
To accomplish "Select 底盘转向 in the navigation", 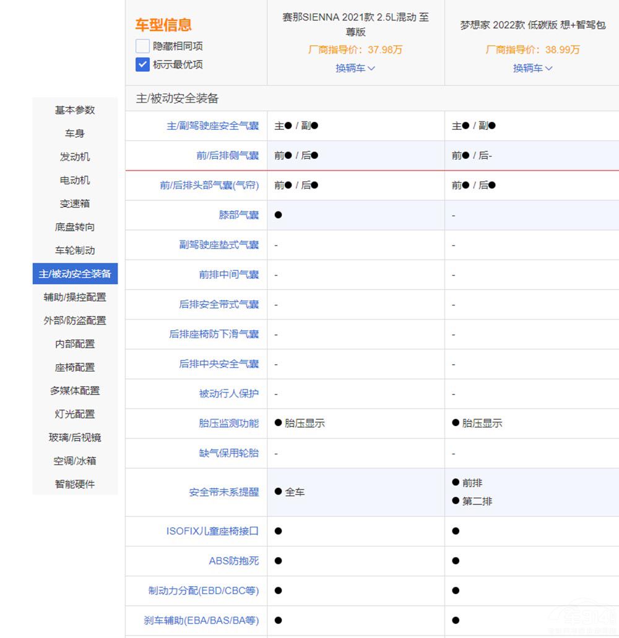I will pyautogui.click(x=74, y=227).
